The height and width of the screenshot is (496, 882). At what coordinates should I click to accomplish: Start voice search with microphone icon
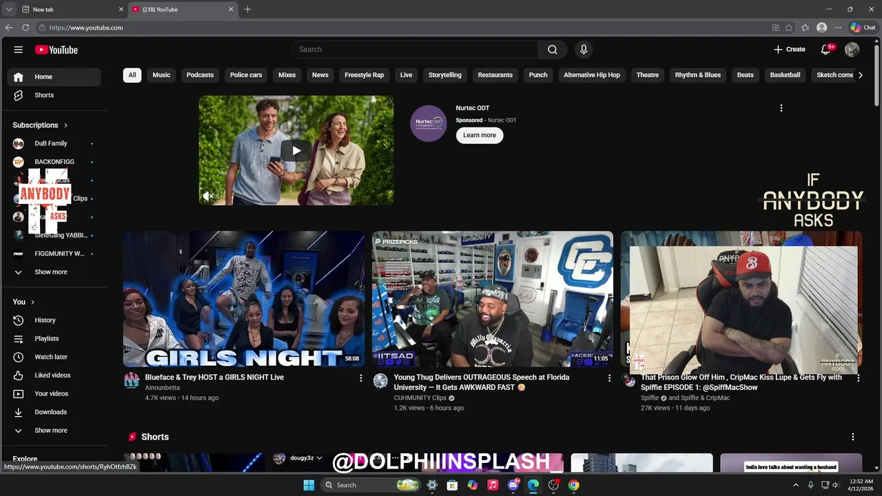point(584,50)
